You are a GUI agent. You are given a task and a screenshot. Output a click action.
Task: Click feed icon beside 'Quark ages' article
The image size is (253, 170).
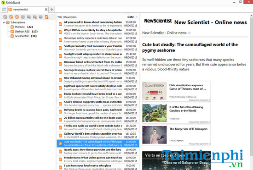(60, 151)
